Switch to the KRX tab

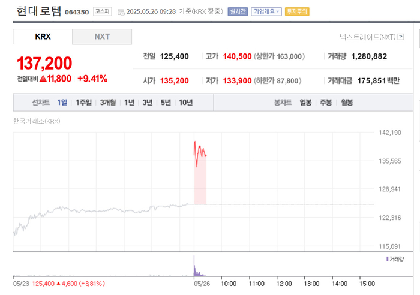tap(43, 37)
